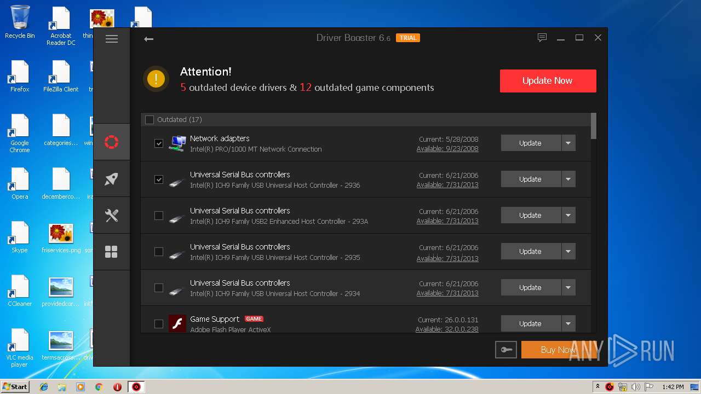The height and width of the screenshot is (394, 701).
Task: Uncheck the USB Host Controller 2936 checkbox
Action: tap(159, 179)
